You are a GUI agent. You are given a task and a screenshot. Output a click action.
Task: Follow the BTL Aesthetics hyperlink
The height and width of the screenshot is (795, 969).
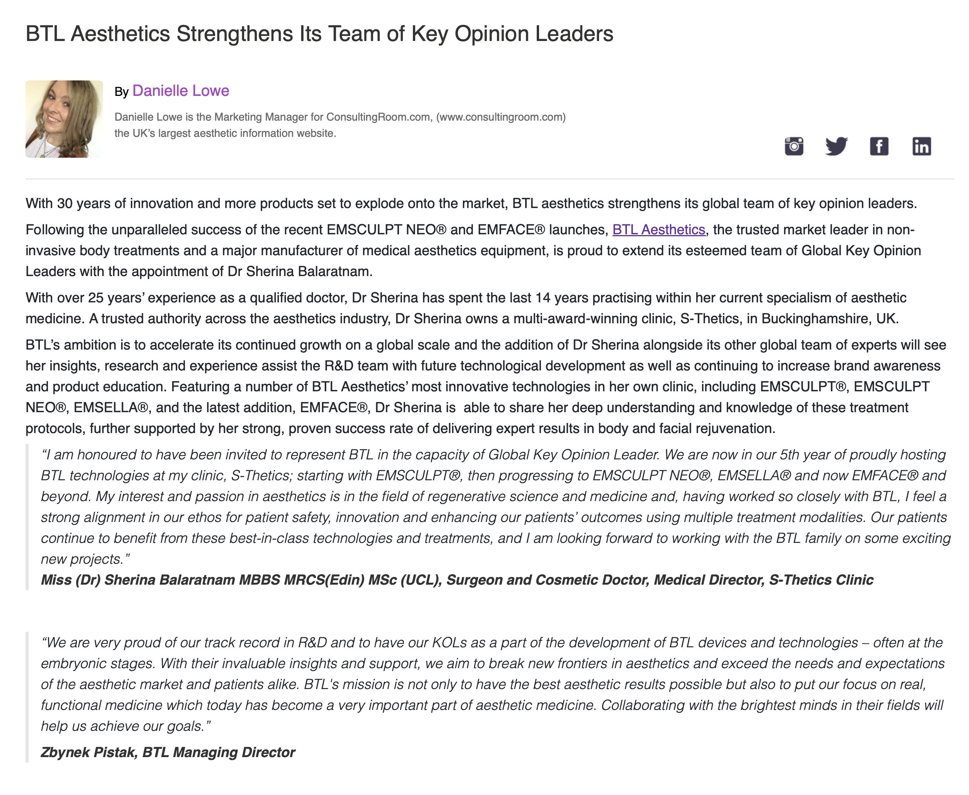658,229
